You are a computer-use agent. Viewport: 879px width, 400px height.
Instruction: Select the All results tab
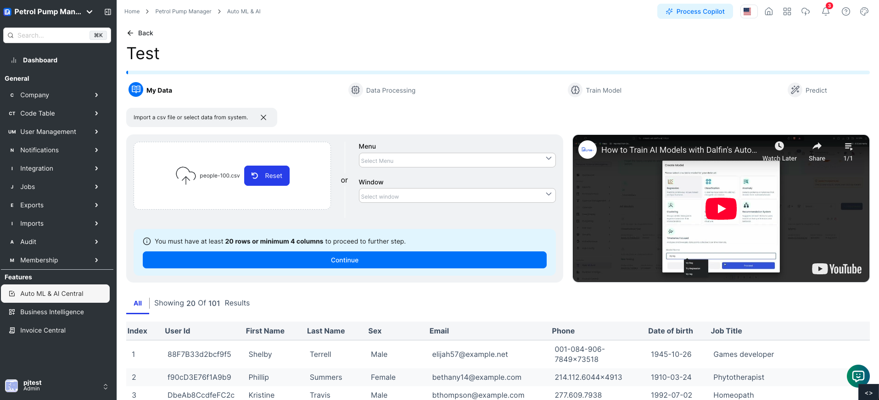[138, 303]
